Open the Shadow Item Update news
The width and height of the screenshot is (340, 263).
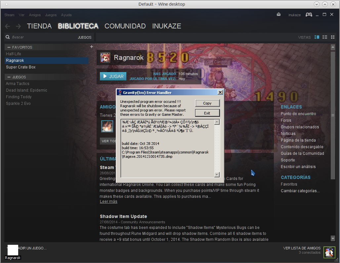coord(123,216)
